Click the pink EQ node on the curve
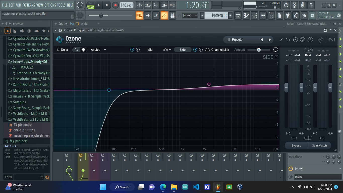343x193 pixels. [209, 84]
